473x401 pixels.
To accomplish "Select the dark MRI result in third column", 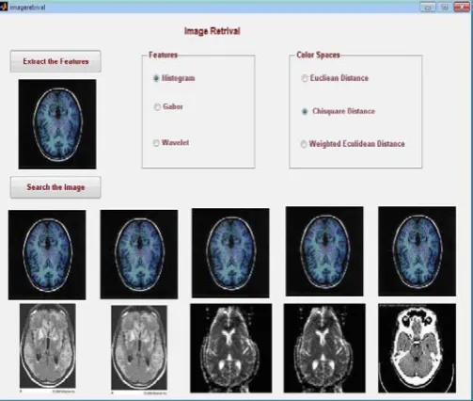I will 231,348.
